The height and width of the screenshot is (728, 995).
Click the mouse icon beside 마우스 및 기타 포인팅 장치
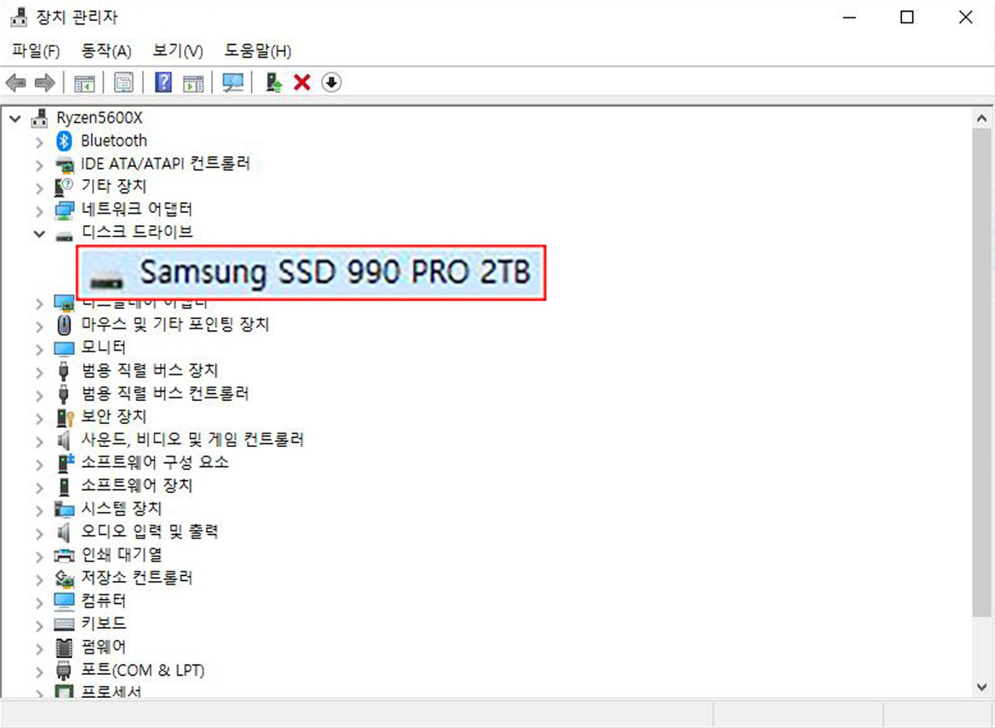pos(64,324)
